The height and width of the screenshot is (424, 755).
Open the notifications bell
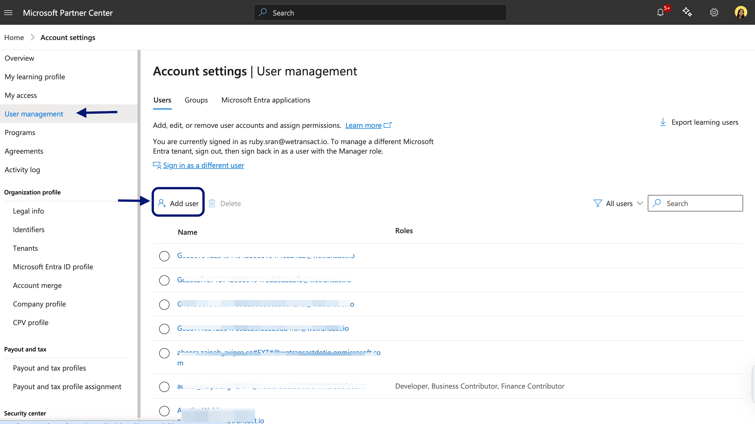[x=660, y=13]
